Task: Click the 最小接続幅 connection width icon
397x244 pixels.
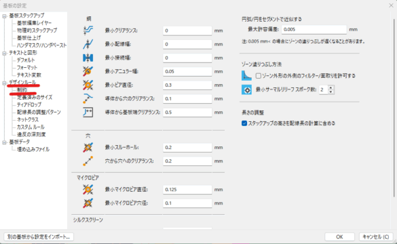Action: (x=88, y=58)
